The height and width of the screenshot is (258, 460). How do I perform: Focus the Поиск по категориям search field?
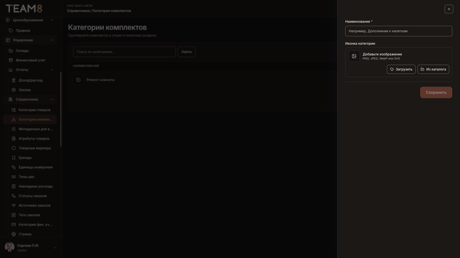click(x=124, y=52)
